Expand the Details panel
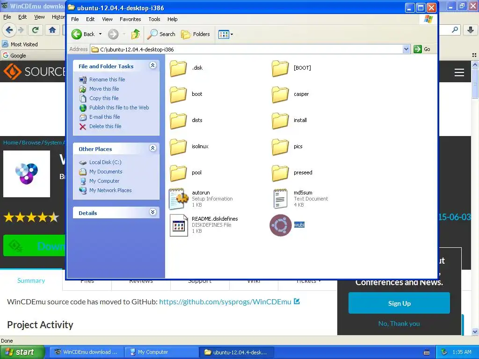This screenshot has width=479, height=359. [x=153, y=212]
